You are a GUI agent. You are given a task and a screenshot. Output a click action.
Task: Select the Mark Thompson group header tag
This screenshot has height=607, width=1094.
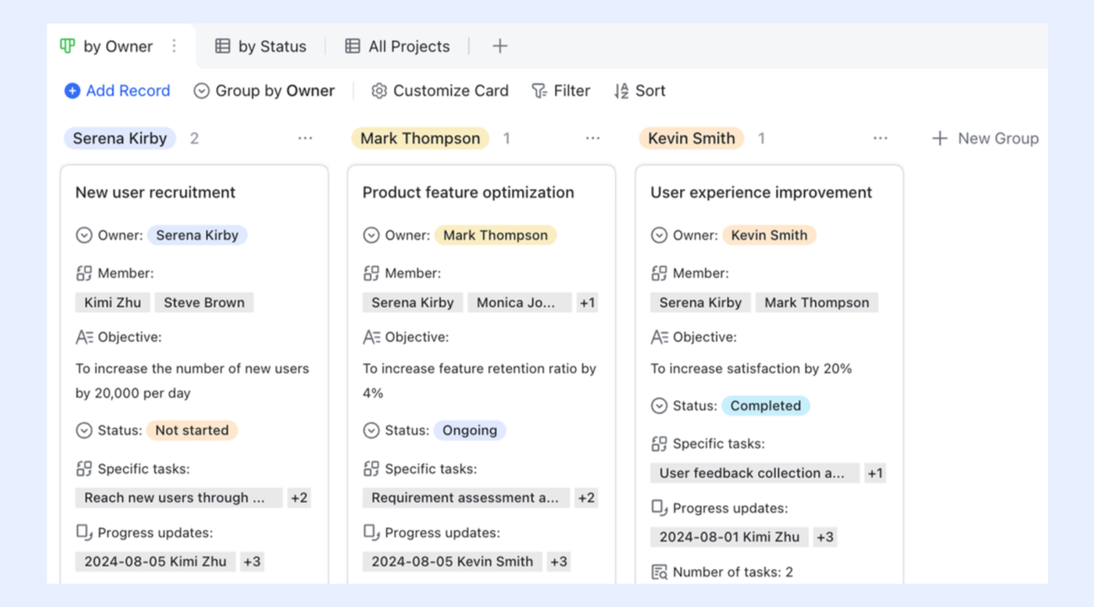pos(420,138)
